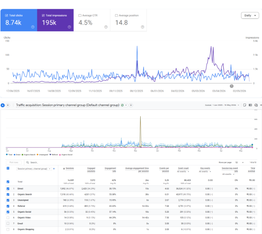Click the Plot rows button

pos(14,162)
